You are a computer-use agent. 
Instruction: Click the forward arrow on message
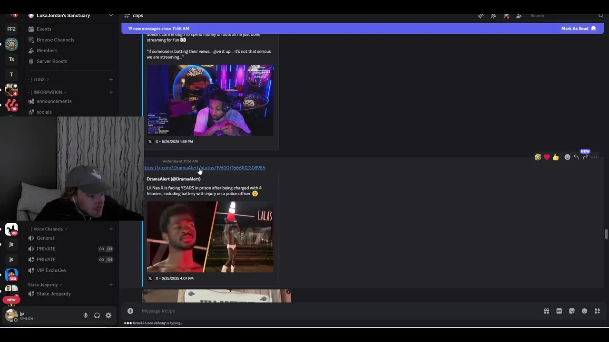coord(585,157)
